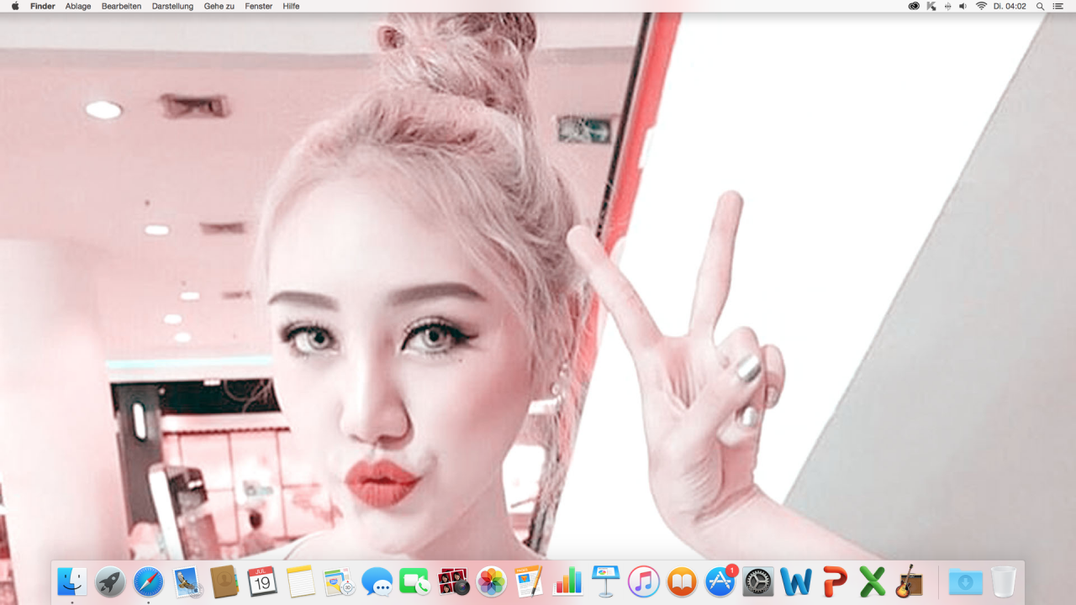This screenshot has width=1076, height=605.
Task: Open the Messages app in the dock
Action: (377, 581)
